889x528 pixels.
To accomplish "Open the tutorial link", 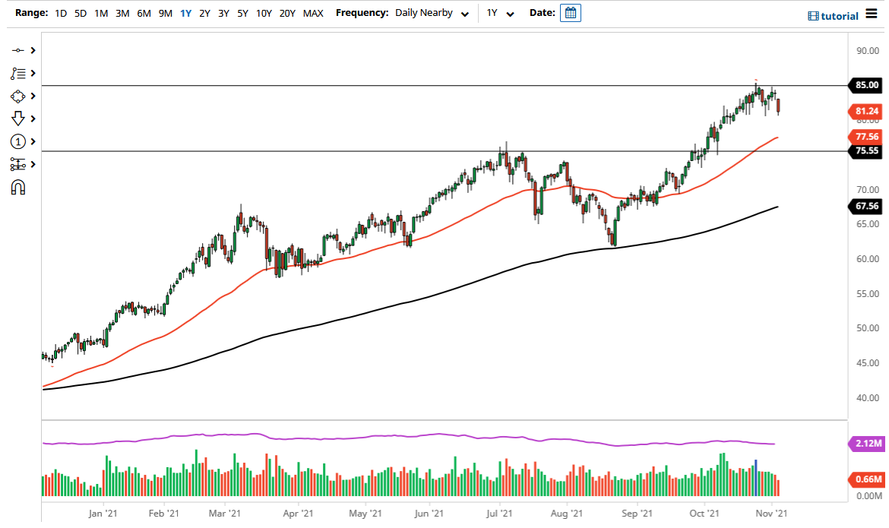I will point(833,16).
